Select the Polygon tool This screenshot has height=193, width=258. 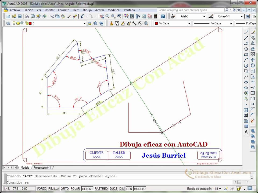pyautogui.click(x=246, y=49)
